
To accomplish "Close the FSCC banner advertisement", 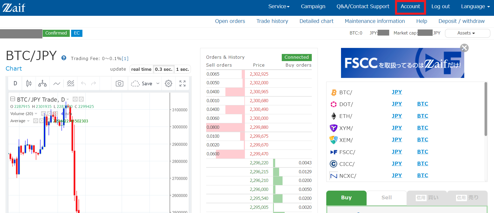I will tap(464, 48).
